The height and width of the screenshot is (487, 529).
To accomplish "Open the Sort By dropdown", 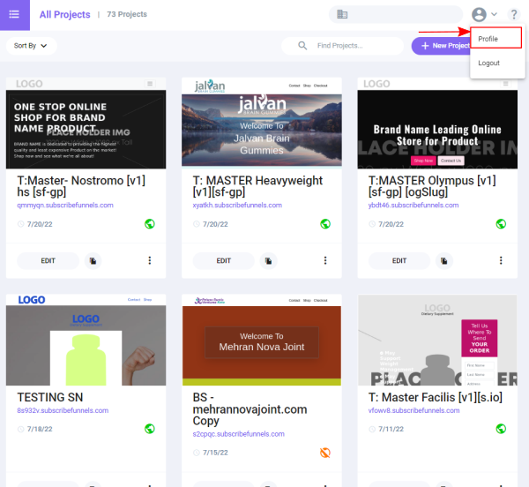I will (31, 45).
